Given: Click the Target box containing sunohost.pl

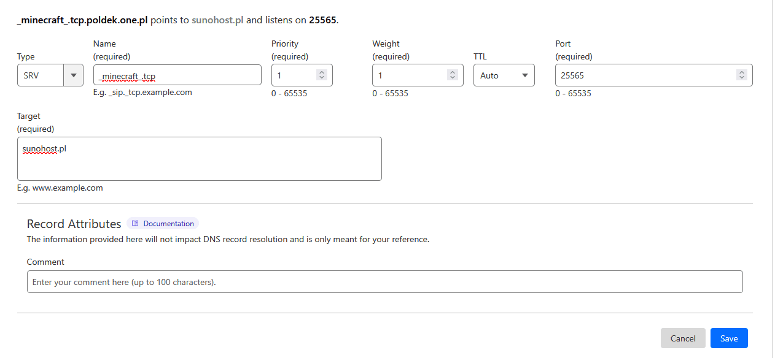Looking at the screenshot, I should point(199,159).
